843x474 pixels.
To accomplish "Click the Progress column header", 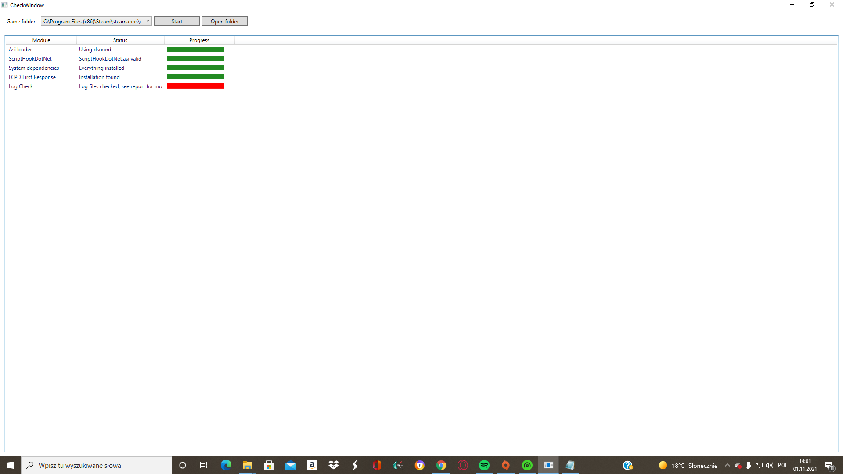I will 199,40.
